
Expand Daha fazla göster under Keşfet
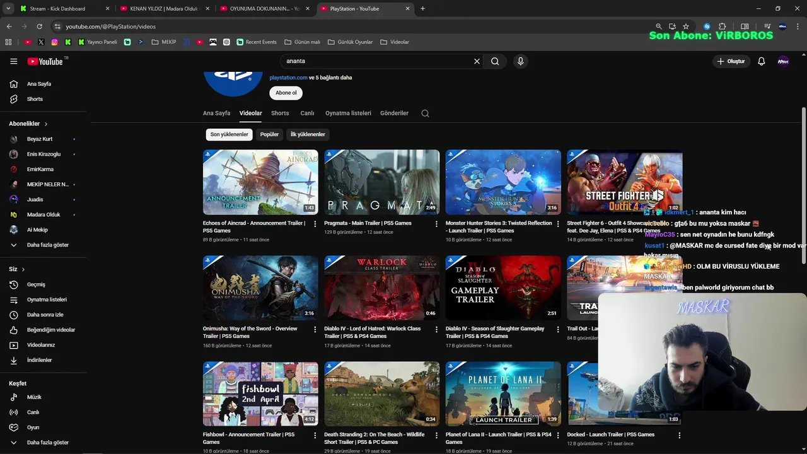pyautogui.click(x=47, y=443)
